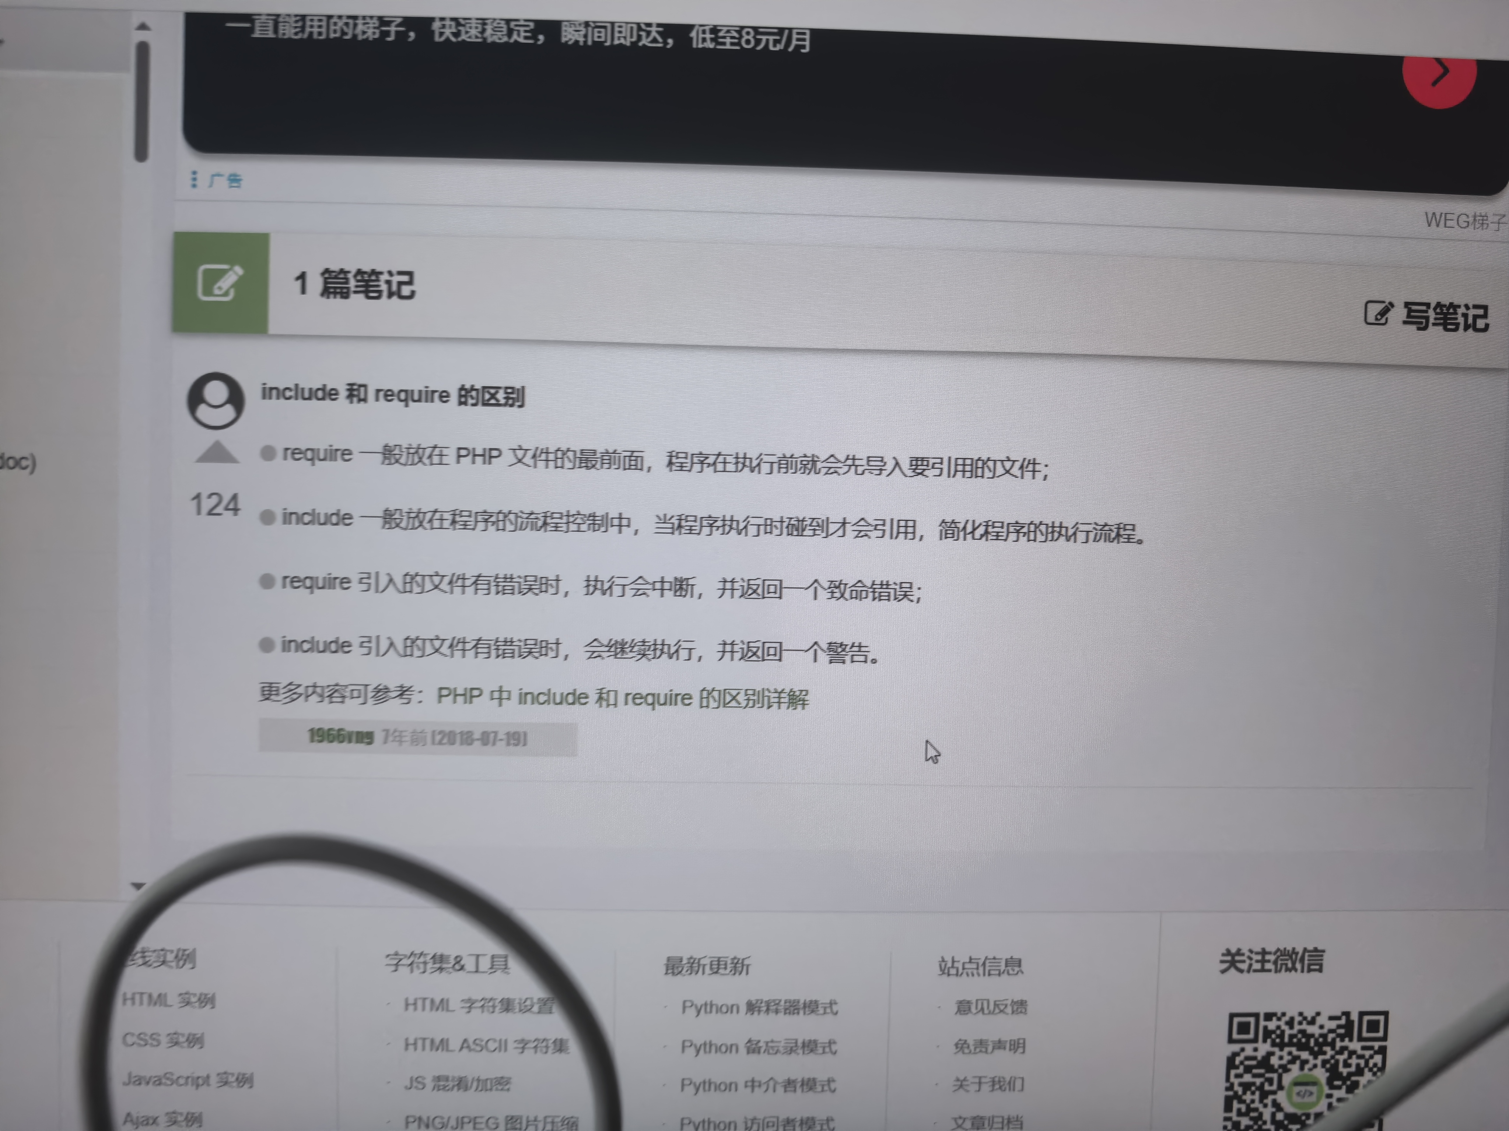
Task: Upvote the note with the triangle arrow
Action: (x=217, y=453)
